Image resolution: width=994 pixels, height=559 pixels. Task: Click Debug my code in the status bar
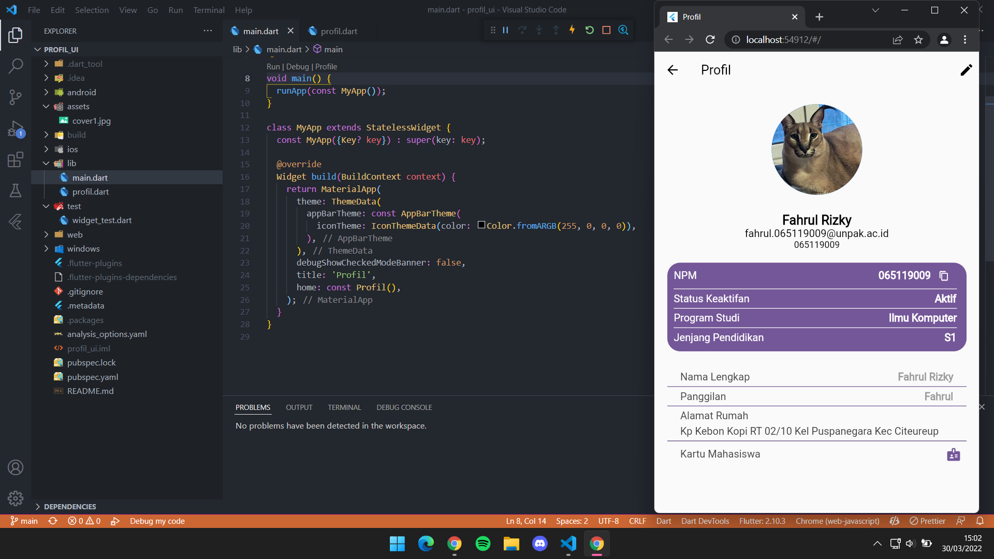pyautogui.click(x=157, y=521)
